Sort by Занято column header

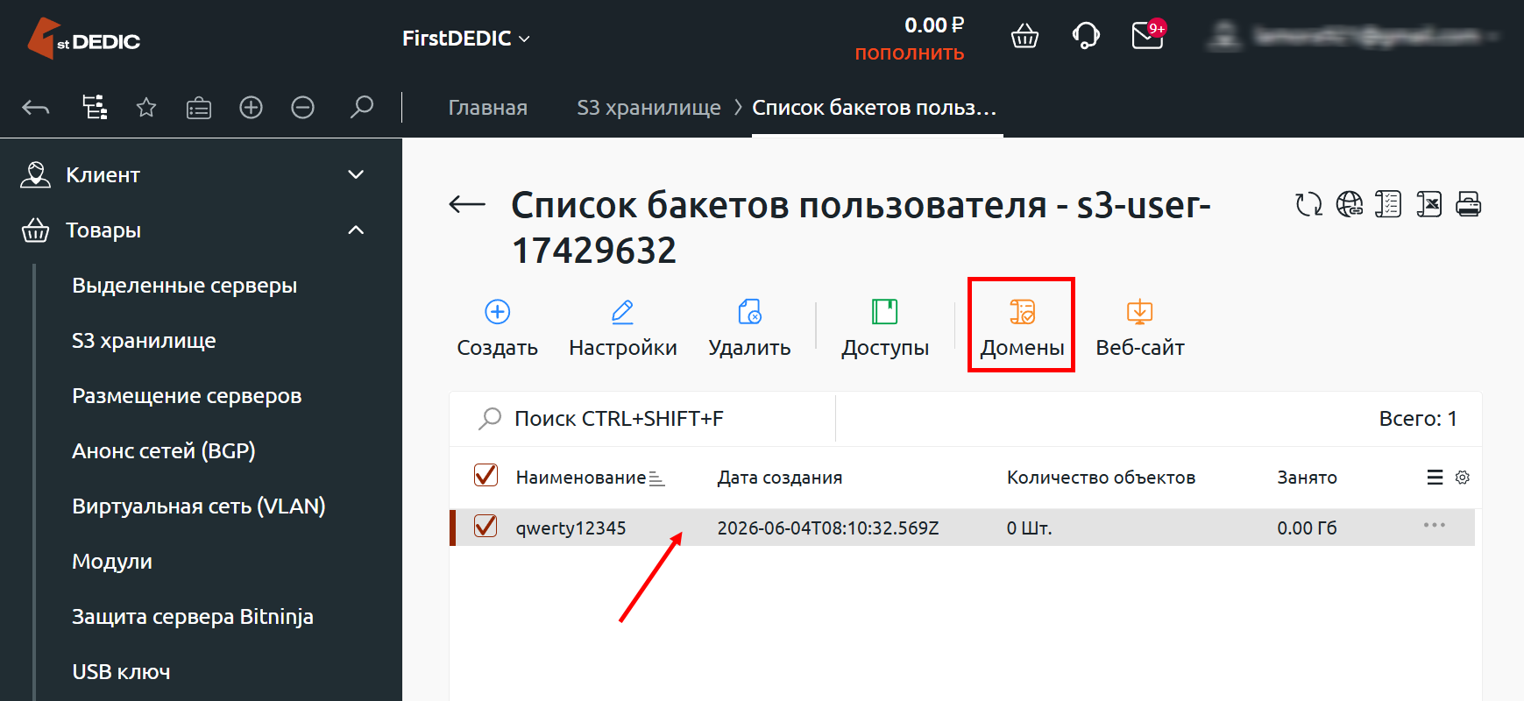tap(1307, 478)
